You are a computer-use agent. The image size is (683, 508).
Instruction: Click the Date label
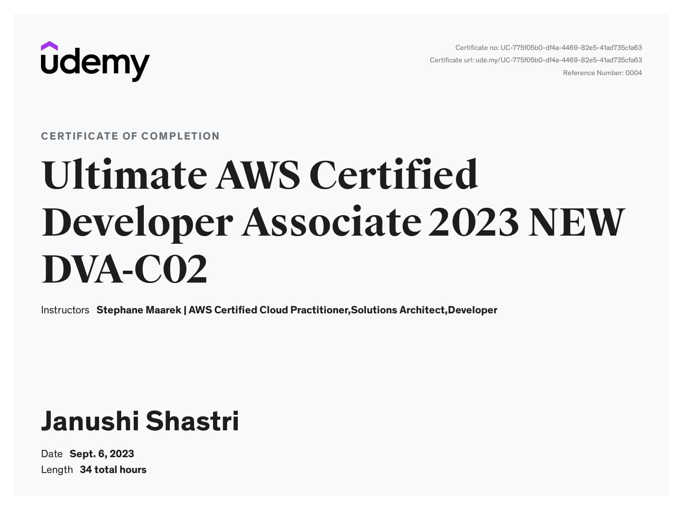[x=51, y=453]
